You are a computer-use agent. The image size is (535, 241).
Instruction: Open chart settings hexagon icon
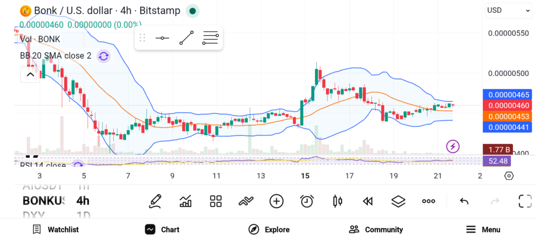coord(509,176)
